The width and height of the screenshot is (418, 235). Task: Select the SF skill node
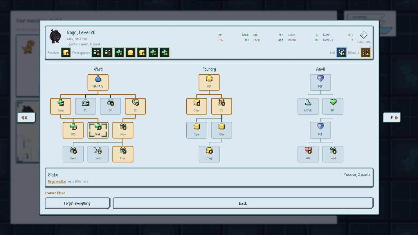(x=110, y=106)
